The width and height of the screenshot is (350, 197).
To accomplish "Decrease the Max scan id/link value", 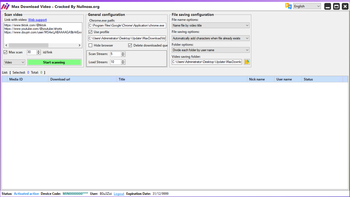I will point(39,53).
